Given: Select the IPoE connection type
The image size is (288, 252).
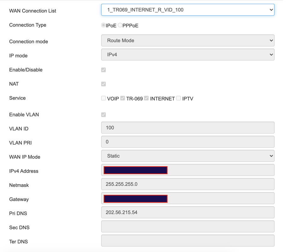Looking at the screenshot, I should (103, 25).
